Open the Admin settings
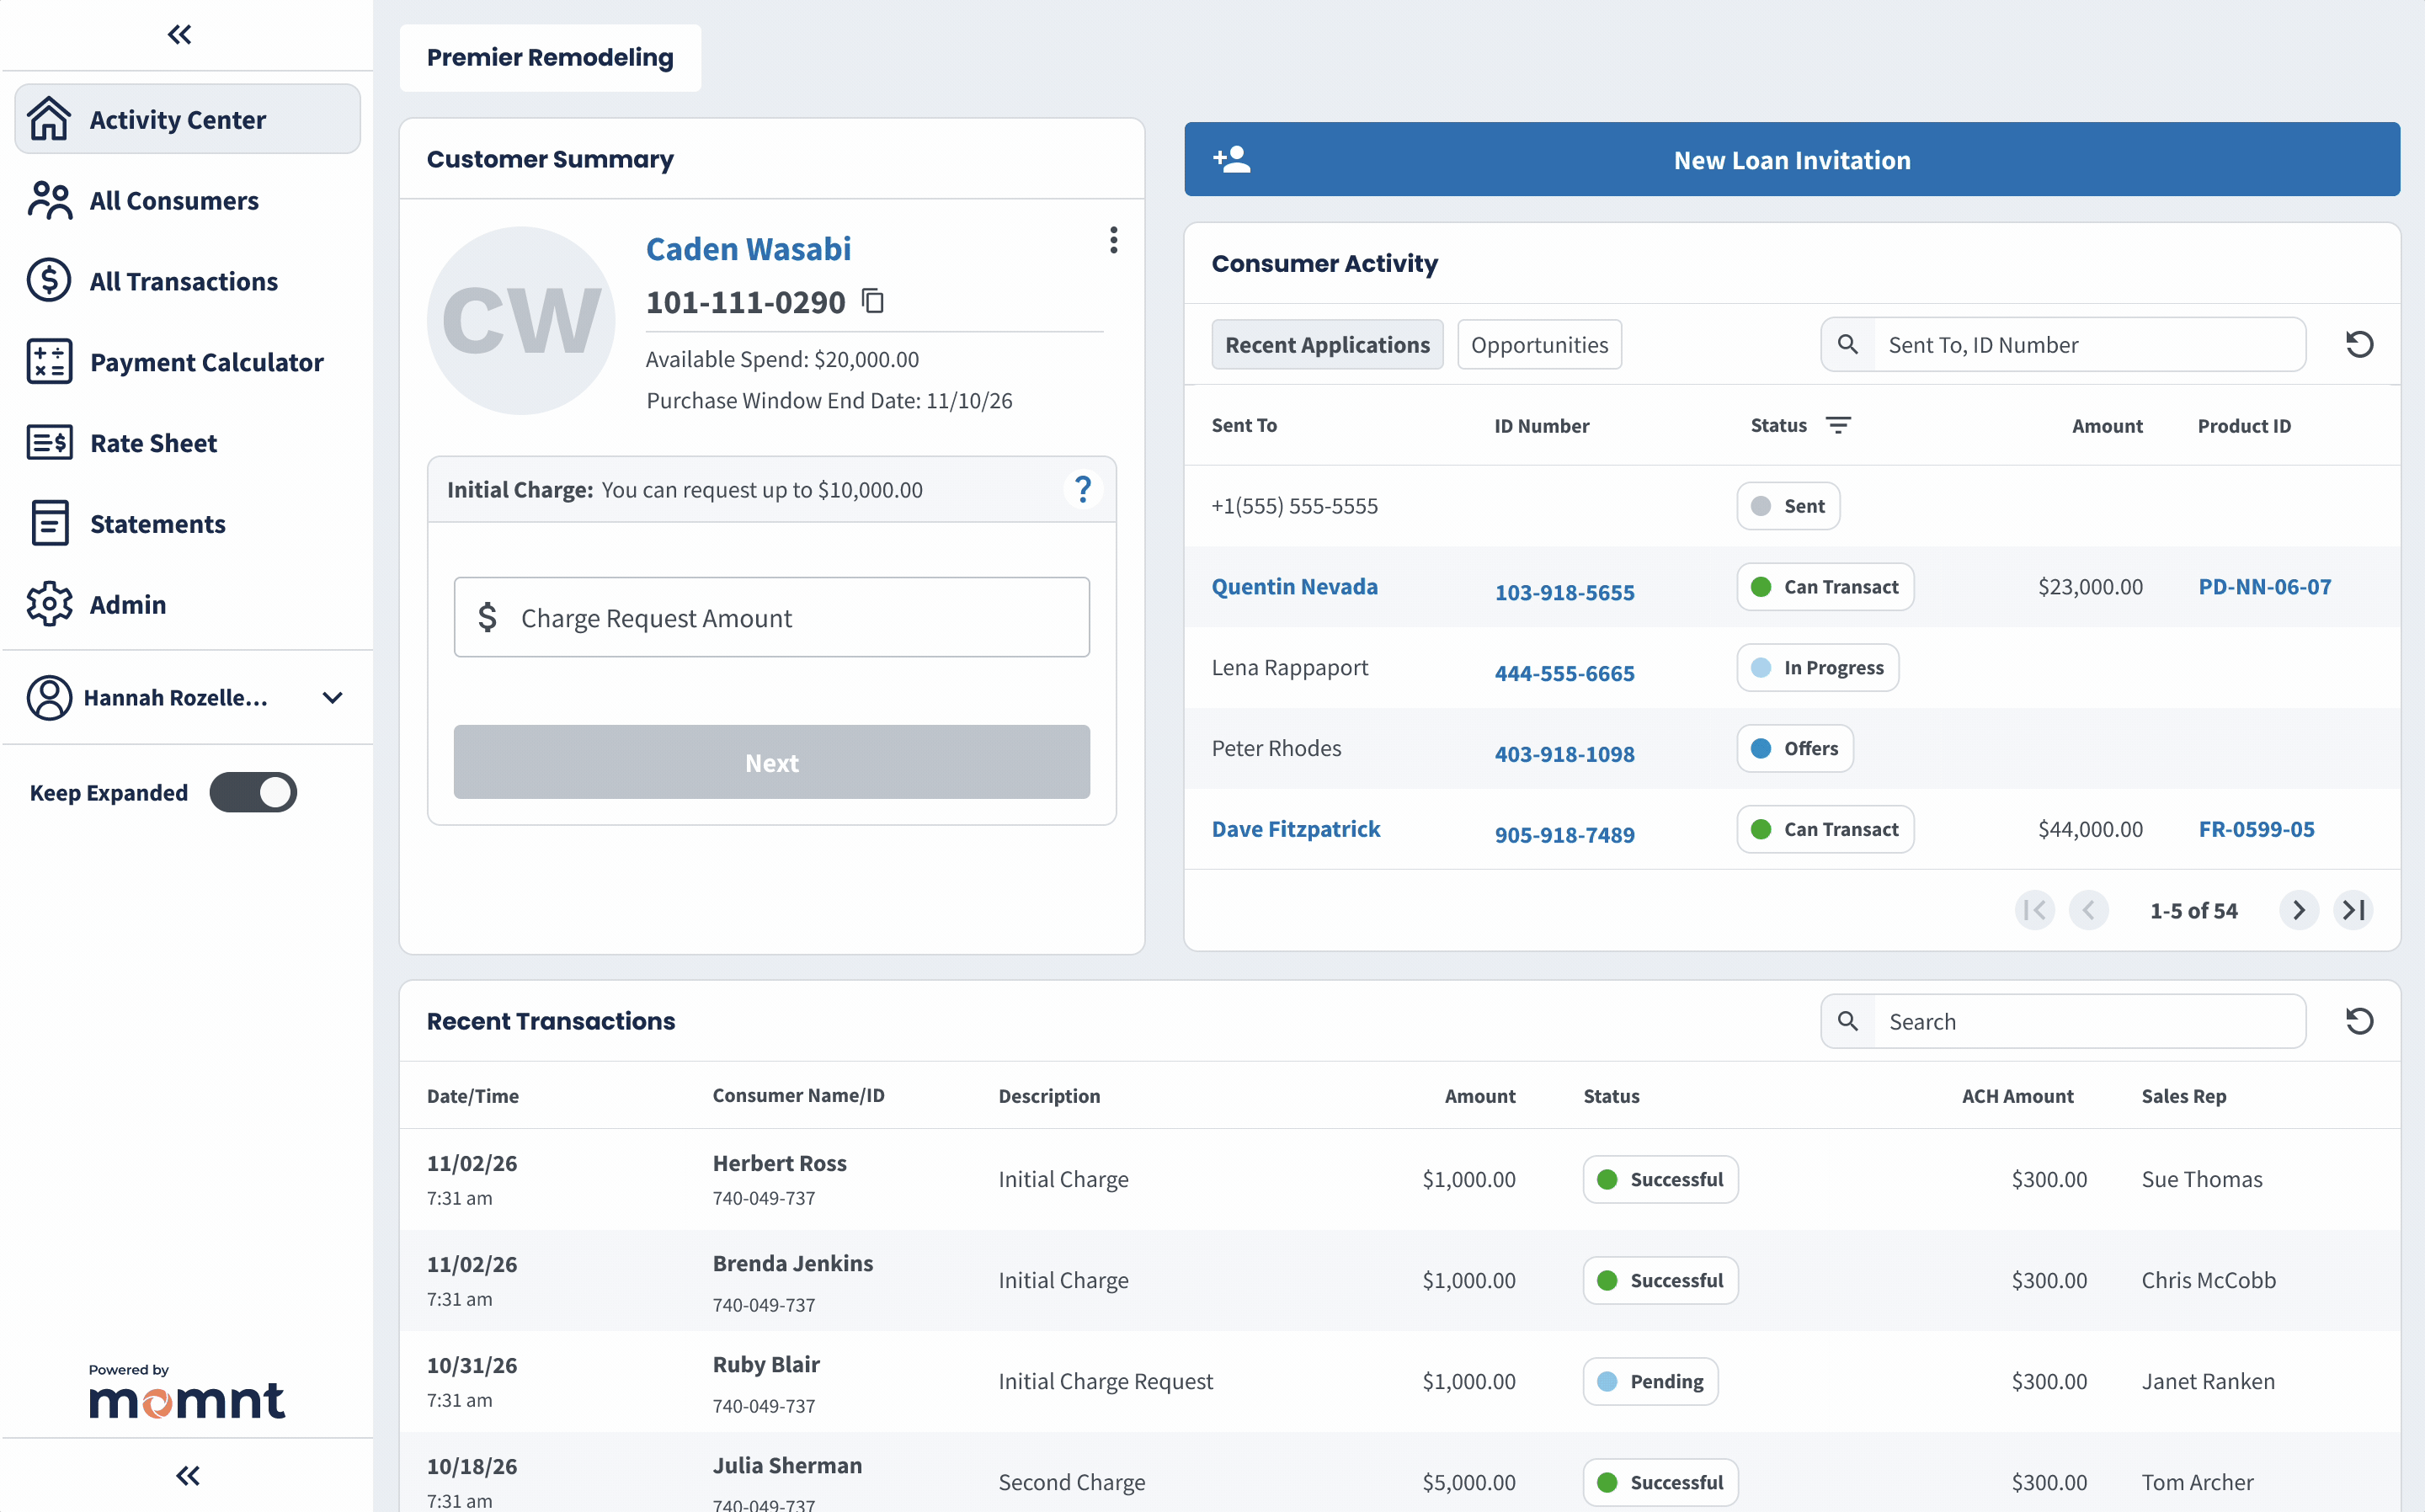Screen dimensions: 2425x1512 [127, 604]
